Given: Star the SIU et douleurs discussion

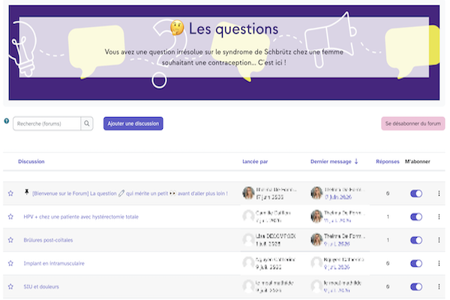Looking at the screenshot, I should 10,286.
